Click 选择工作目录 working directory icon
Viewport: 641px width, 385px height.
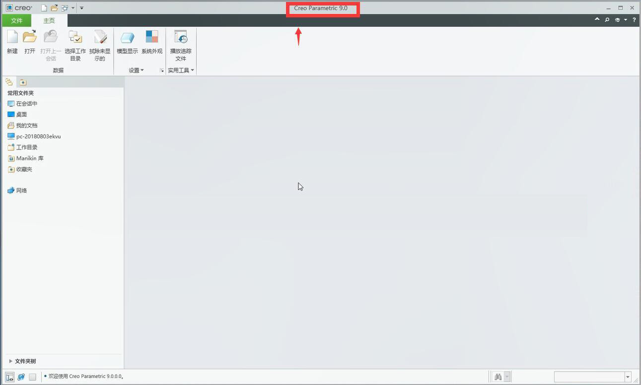click(x=75, y=37)
